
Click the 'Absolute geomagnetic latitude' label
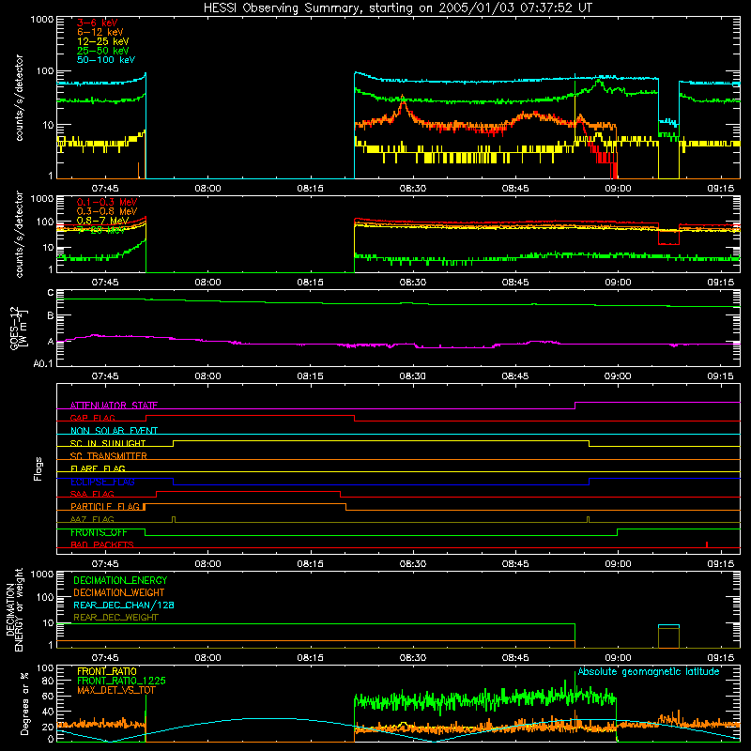click(x=649, y=671)
